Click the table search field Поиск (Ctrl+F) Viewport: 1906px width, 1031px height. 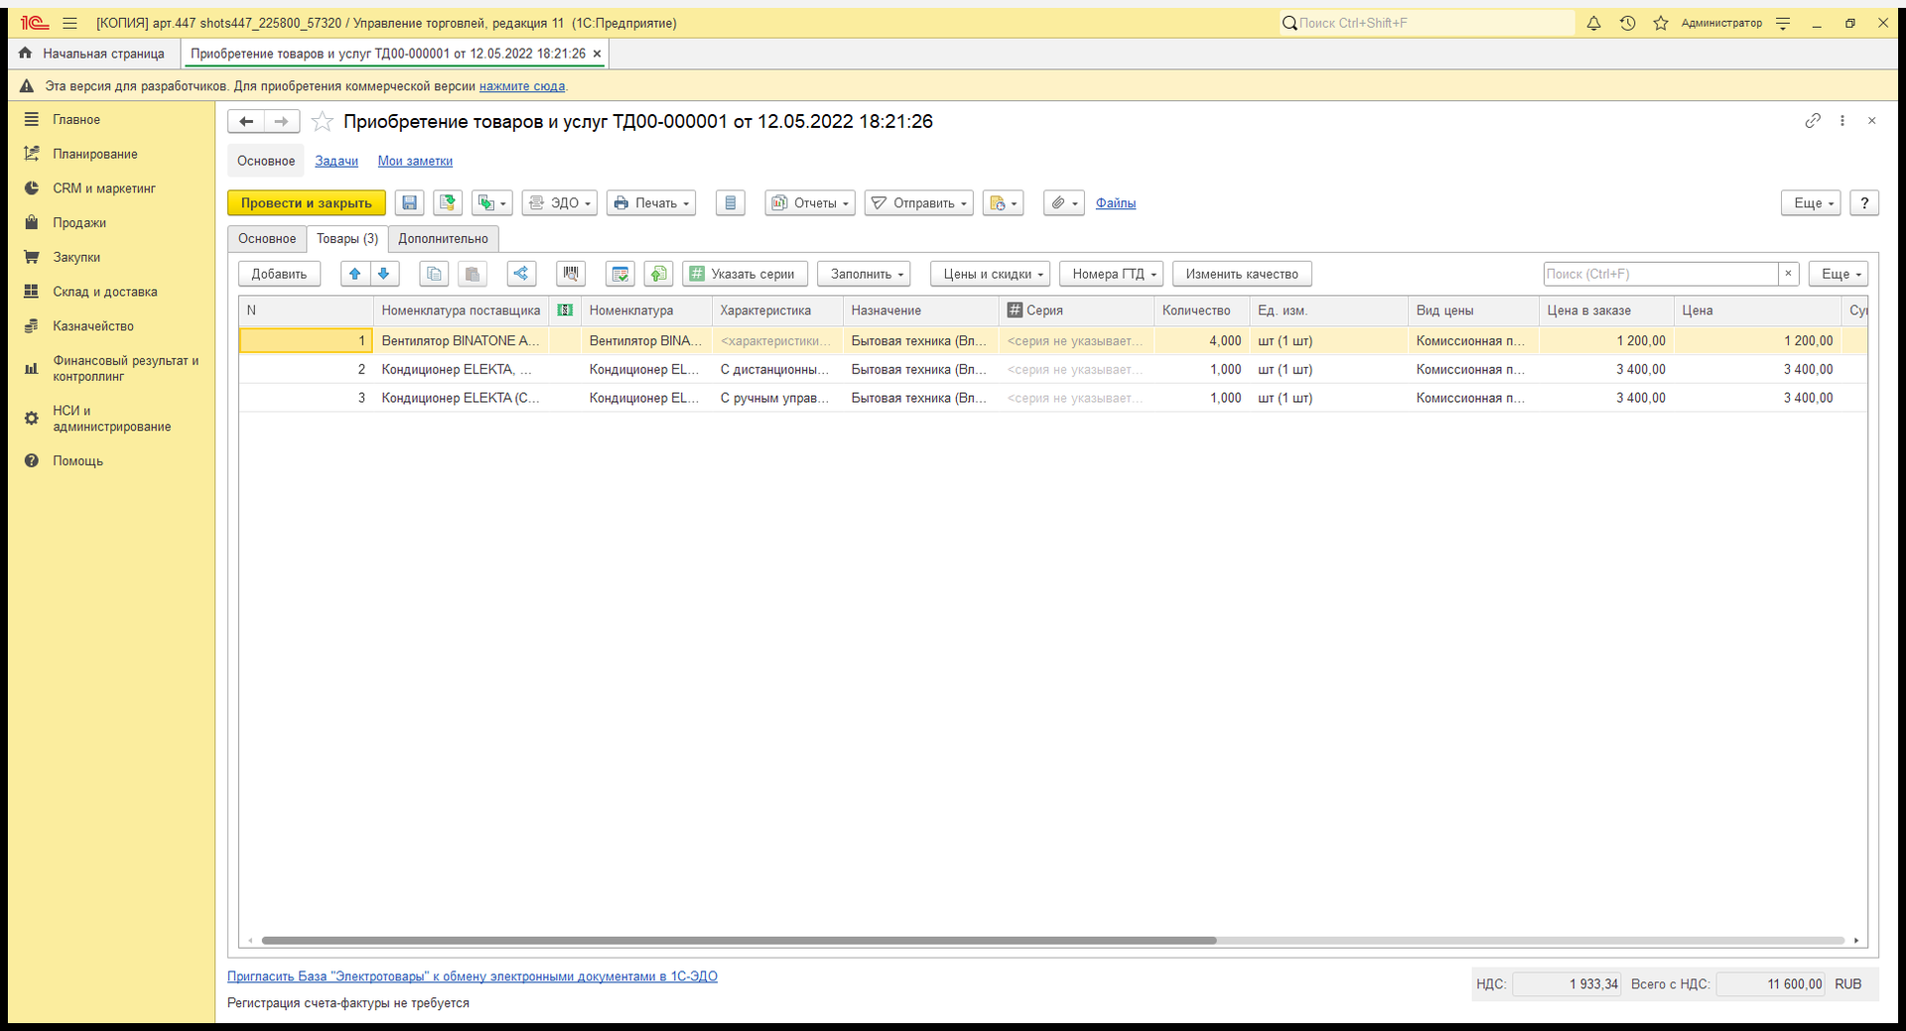click(x=1661, y=274)
